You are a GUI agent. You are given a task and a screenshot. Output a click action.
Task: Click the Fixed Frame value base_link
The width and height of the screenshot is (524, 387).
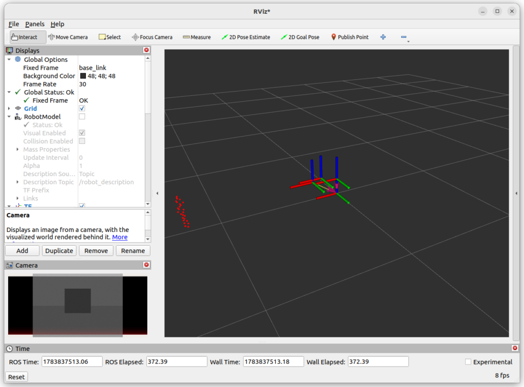pos(93,68)
